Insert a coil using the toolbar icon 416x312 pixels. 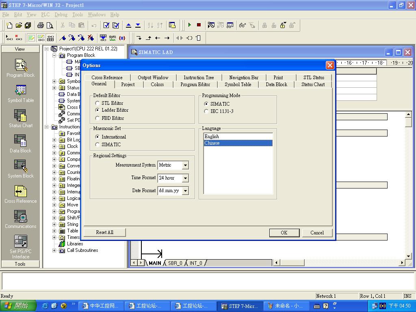click(x=189, y=38)
